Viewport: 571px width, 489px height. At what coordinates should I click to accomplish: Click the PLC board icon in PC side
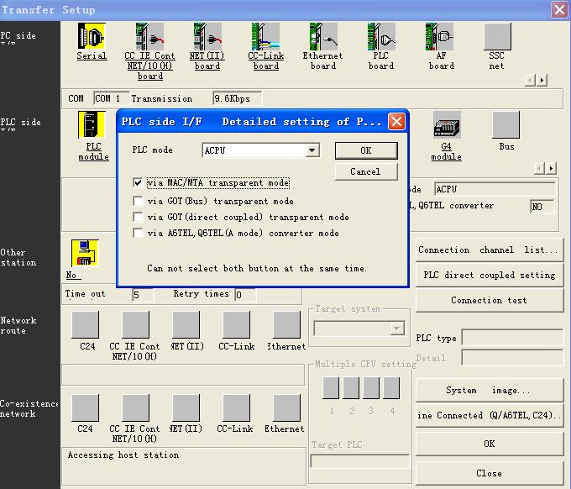(380, 37)
